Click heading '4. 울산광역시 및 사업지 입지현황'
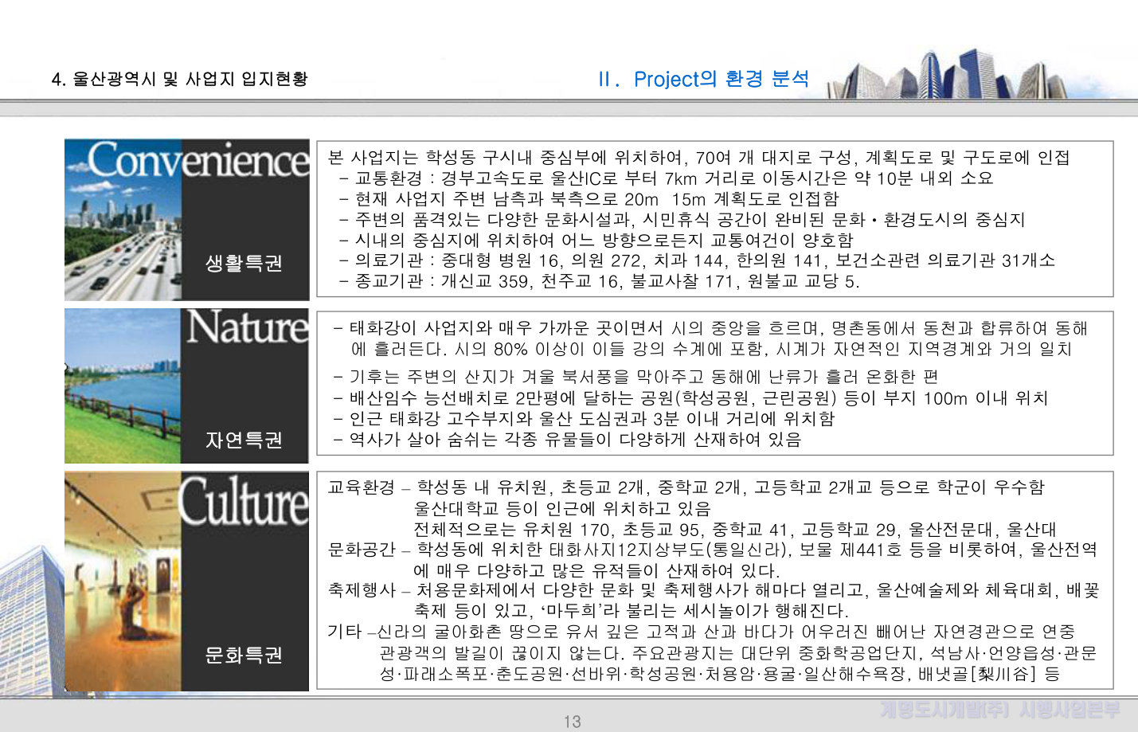 coord(179,79)
